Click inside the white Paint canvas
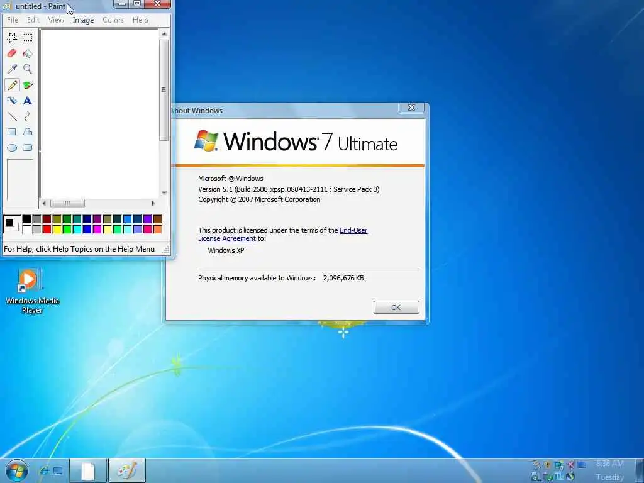The height and width of the screenshot is (483, 644). coord(100,114)
